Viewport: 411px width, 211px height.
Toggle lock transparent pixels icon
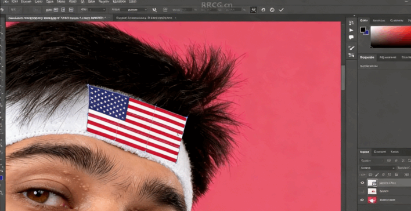click(370, 174)
